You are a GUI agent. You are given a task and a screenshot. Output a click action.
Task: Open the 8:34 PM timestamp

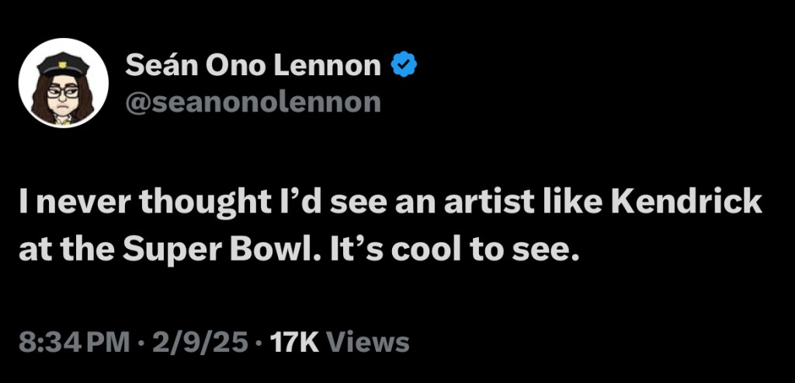click(71, 341)
